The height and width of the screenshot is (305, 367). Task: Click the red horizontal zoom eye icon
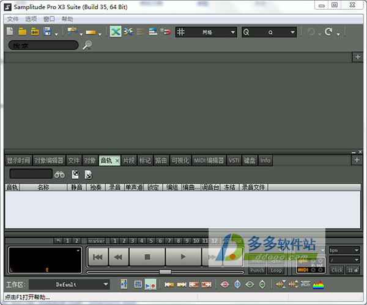coord(225,285)
